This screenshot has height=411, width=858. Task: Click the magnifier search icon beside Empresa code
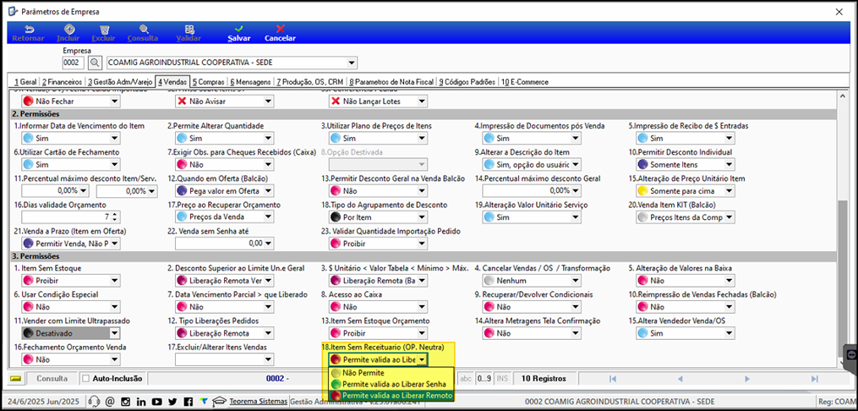pyautogui.click(x=96, y=63)
